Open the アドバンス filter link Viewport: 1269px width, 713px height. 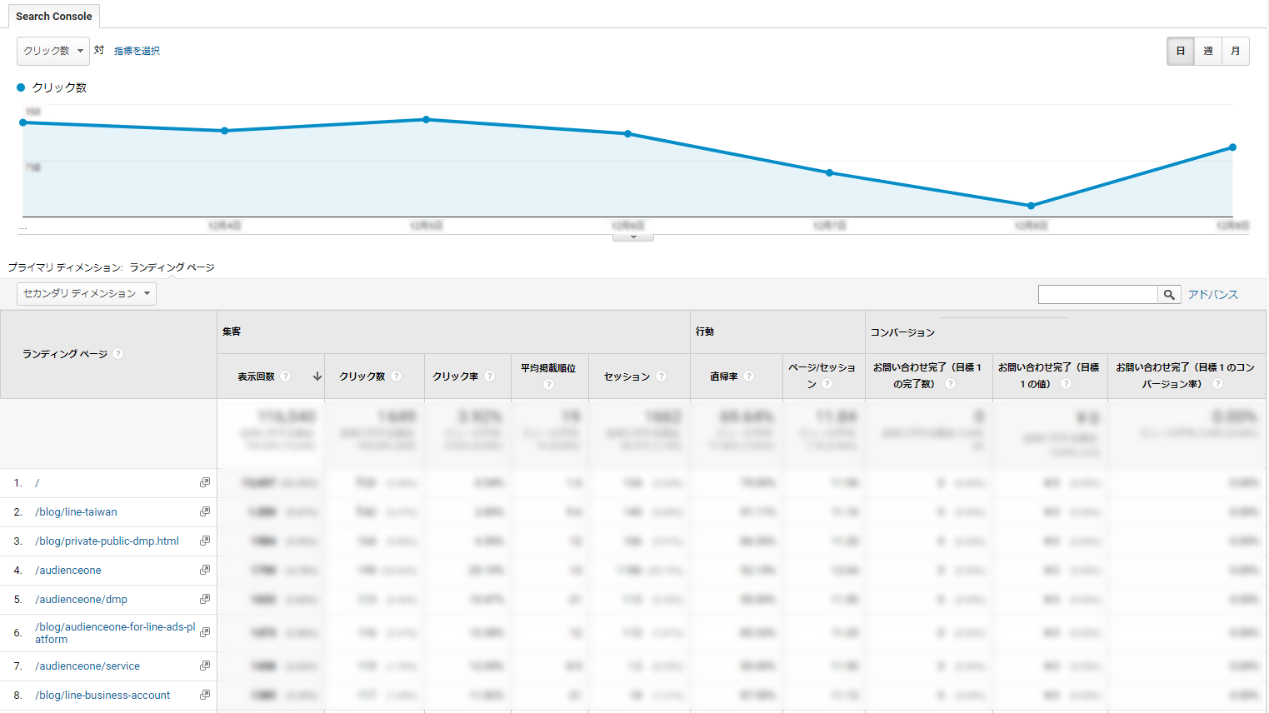[x=1213, y=294]
